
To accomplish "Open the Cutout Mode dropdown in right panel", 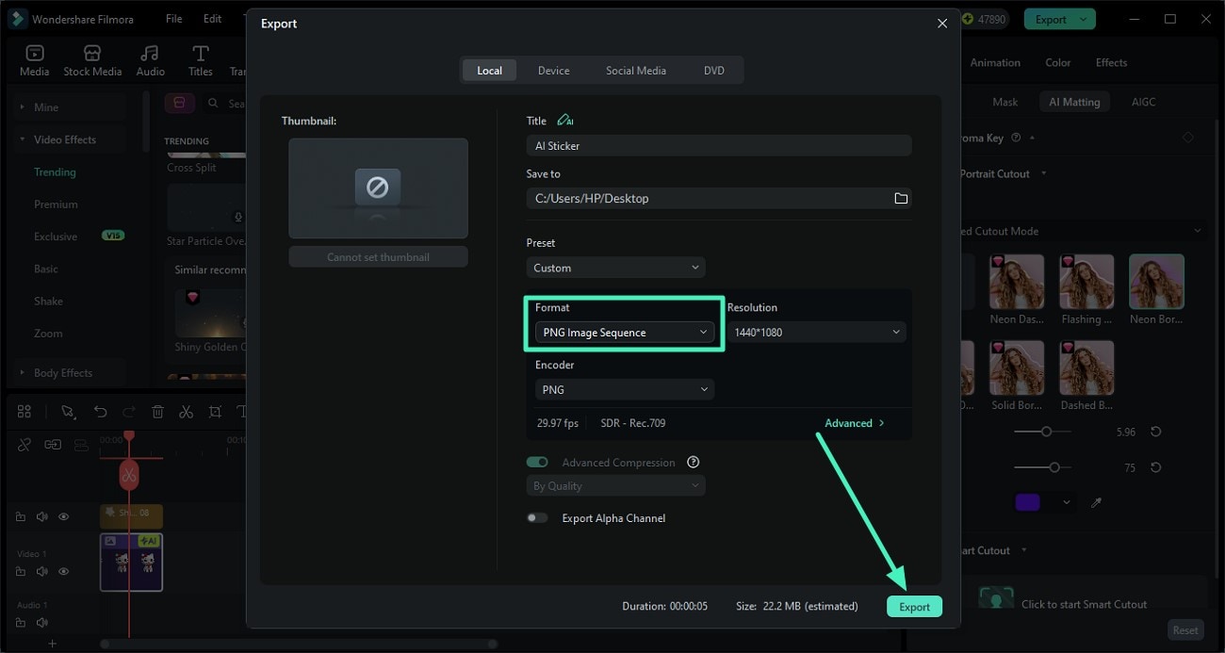I will pos(1082,231).
